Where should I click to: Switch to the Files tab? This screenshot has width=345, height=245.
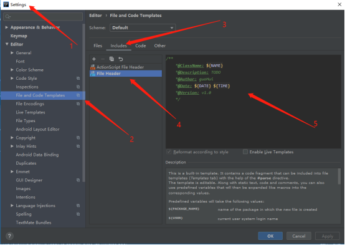tap(98, 46)
